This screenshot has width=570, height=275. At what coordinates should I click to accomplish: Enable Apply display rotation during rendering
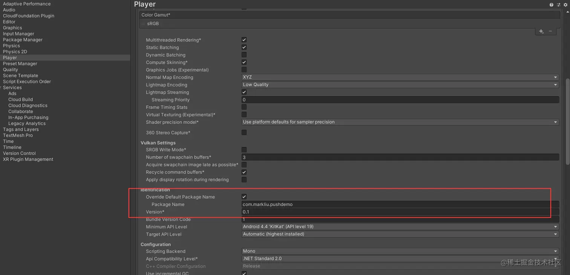tap(244, 180)
